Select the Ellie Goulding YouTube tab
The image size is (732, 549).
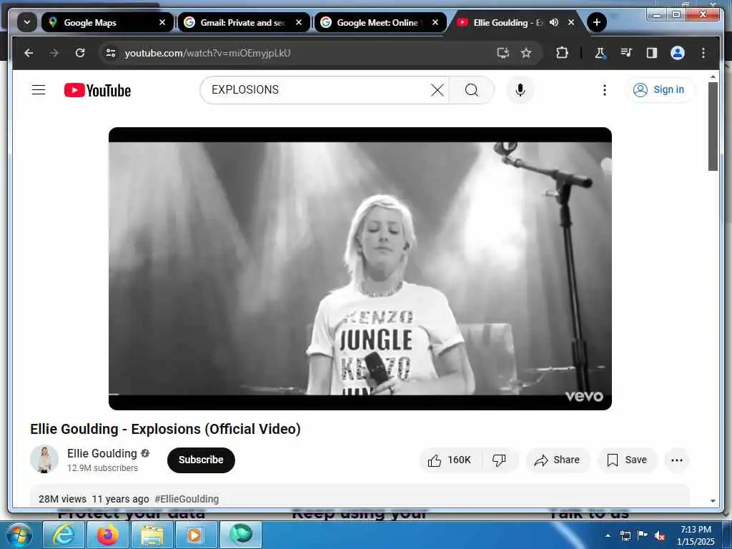[x=516, y=22]
